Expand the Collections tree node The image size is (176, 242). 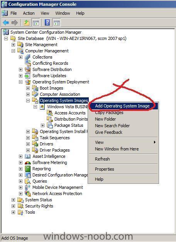pyautogui.click(x=20, y=57)
